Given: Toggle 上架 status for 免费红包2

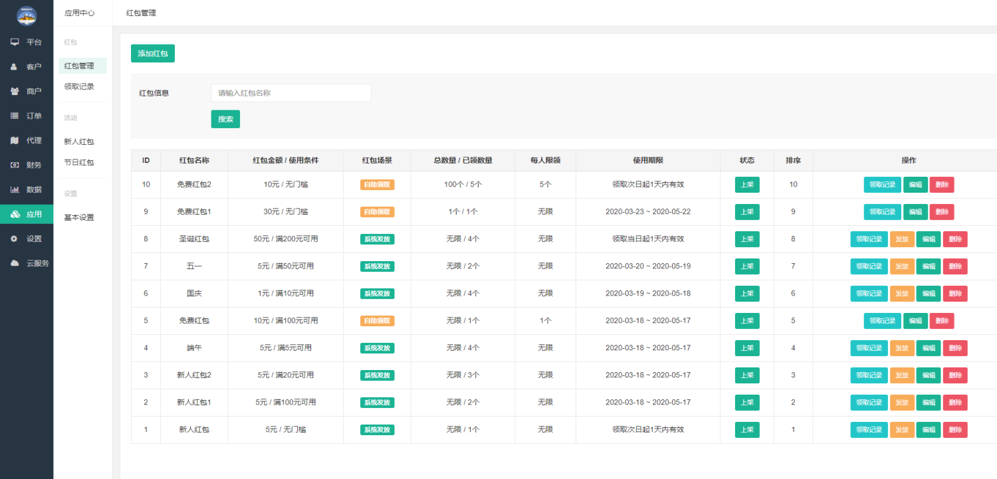Looking at the screenshot, I should tap(747, 185).
